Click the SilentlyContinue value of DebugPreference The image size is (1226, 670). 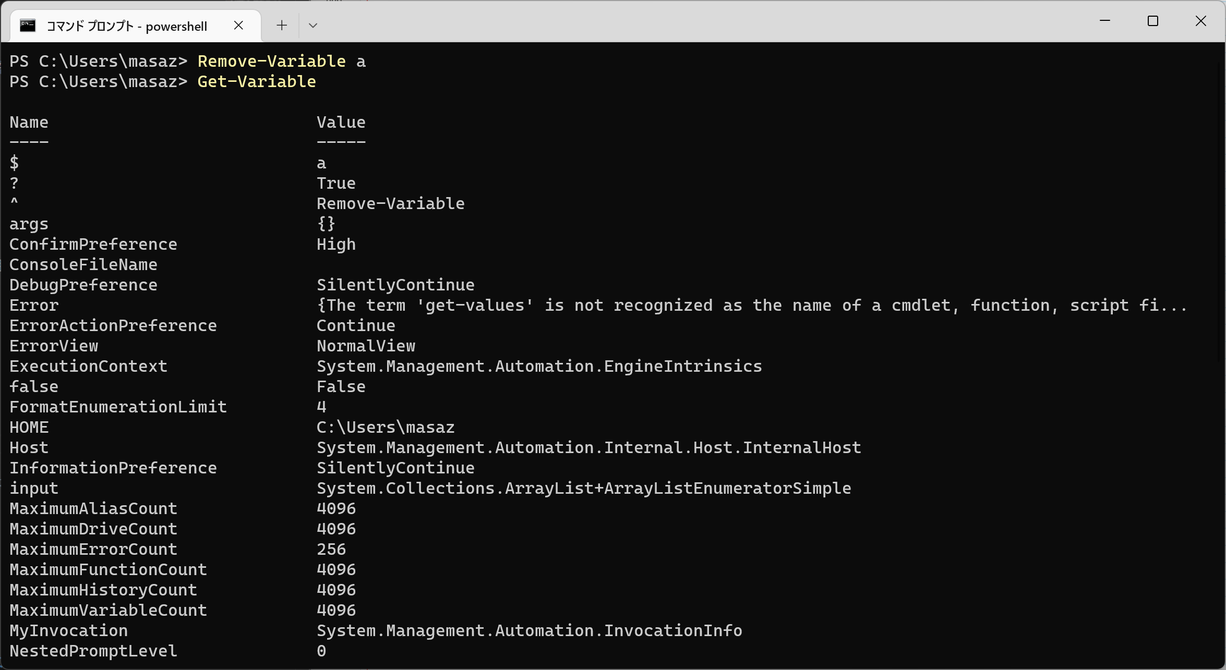(x=395, y=285)
